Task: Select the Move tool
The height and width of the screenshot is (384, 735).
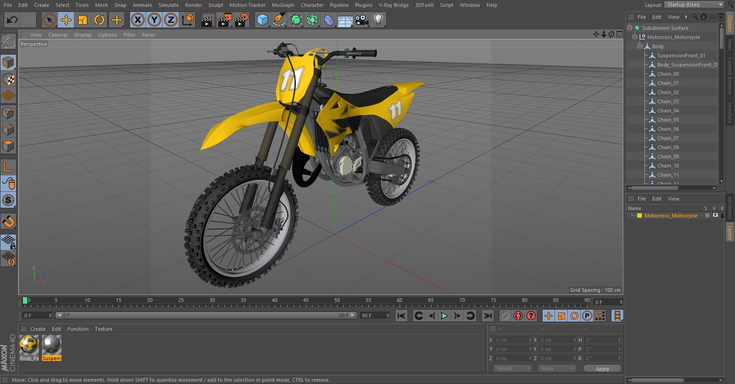Action: (x=66, y=20)
